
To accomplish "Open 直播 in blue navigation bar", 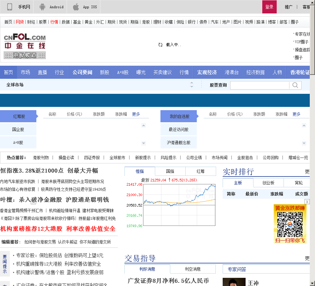I will point(42,72).
